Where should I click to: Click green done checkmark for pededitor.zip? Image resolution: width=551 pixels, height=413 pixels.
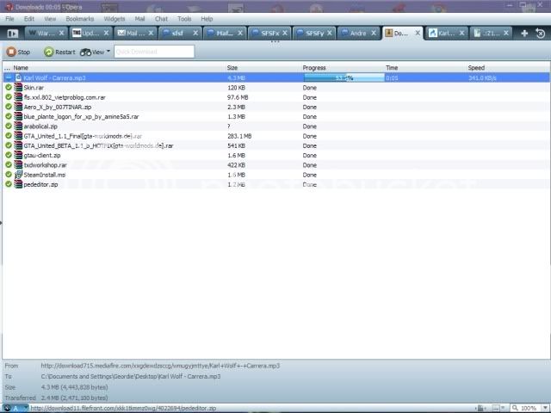(9, 184)
